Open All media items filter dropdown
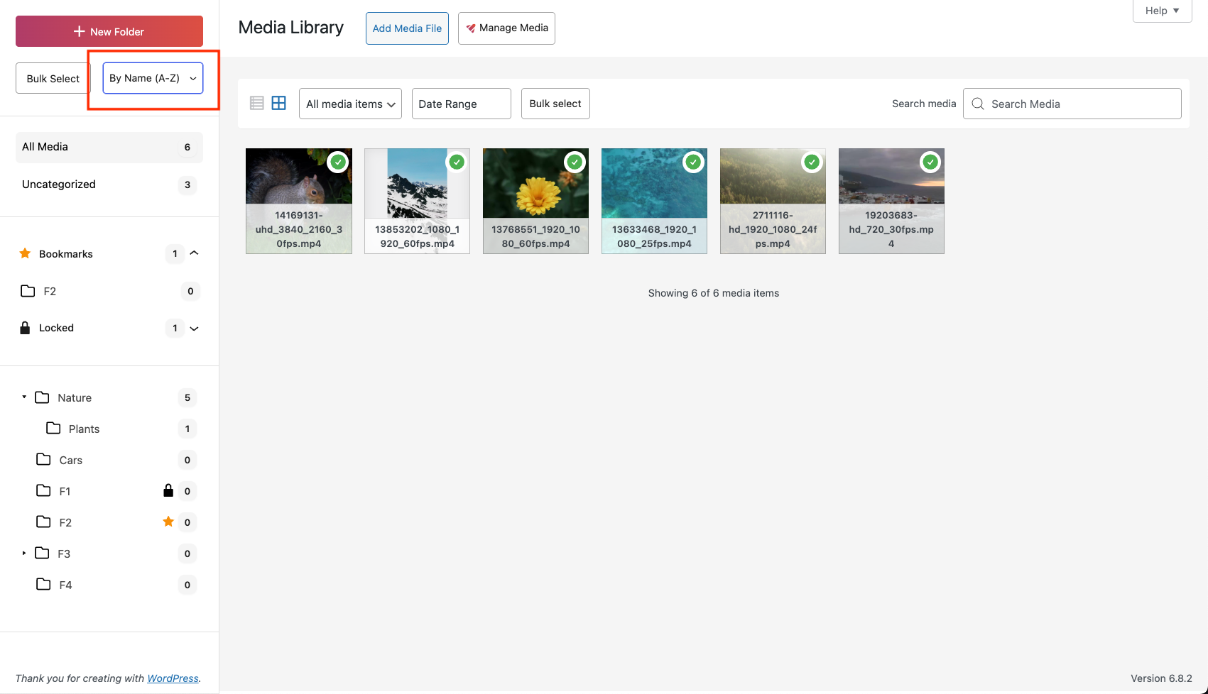 [x=350, y=104]
